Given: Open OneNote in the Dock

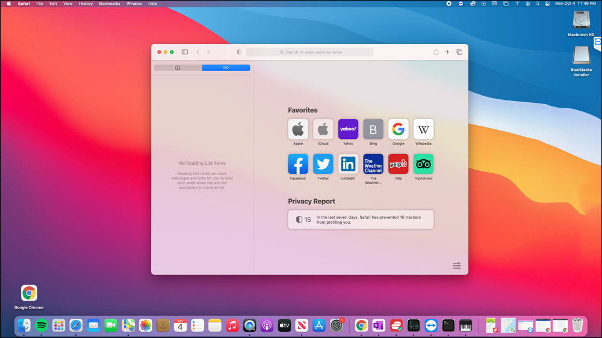Looking at the screenshot, I should point(379,325).
